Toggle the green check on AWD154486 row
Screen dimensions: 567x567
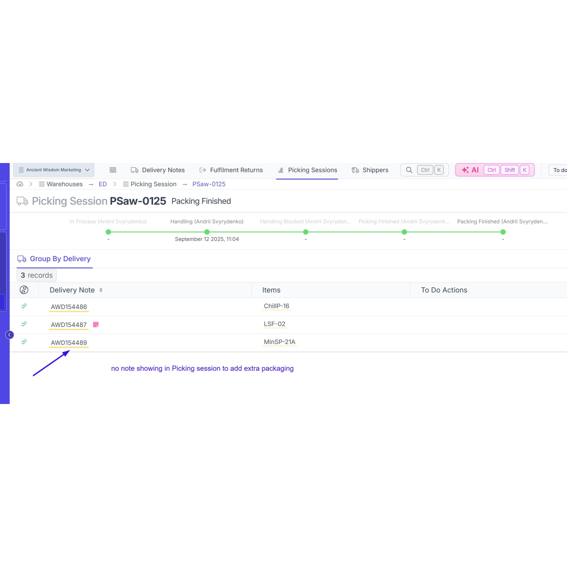[x=24, y=306]
